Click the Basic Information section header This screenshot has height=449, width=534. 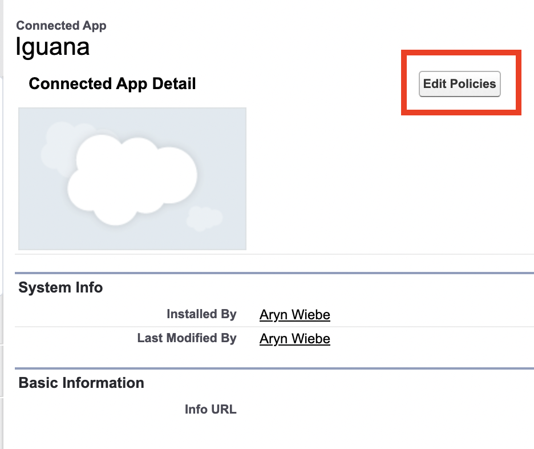point(81,383)
